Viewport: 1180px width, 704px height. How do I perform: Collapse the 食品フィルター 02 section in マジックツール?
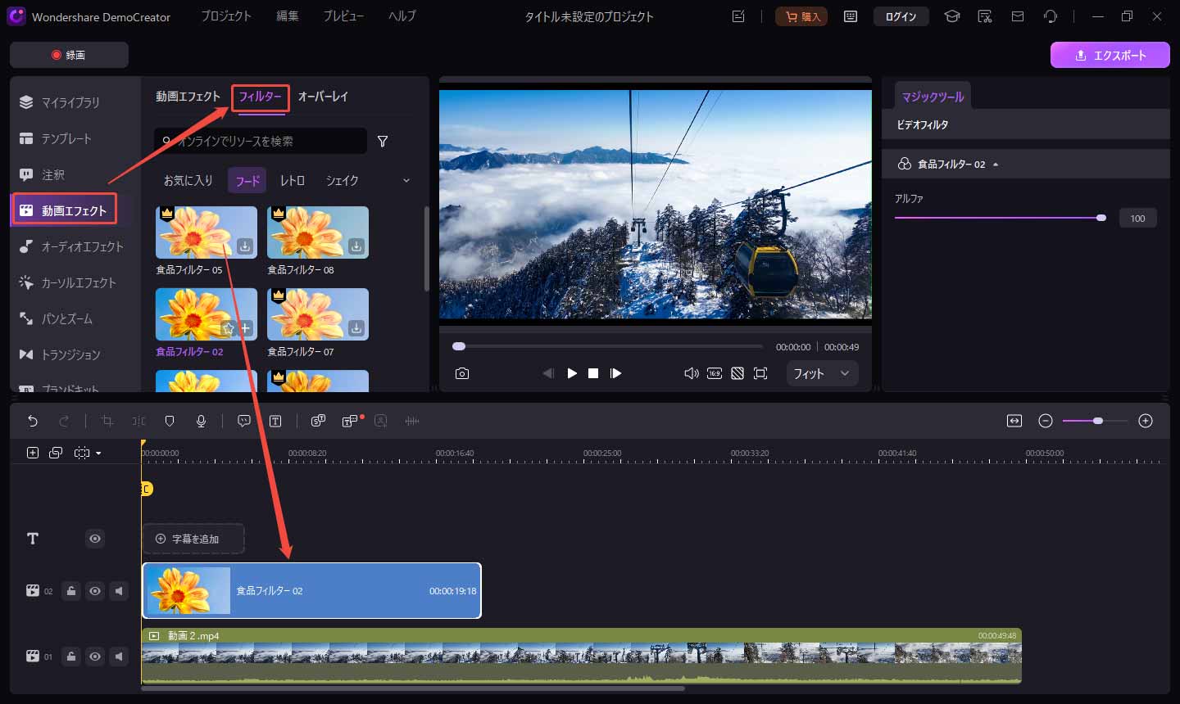pyautogui.click(x=996, y=163)
